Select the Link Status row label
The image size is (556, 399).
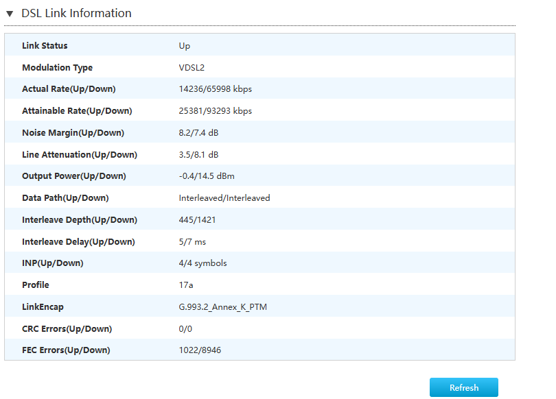45,46
